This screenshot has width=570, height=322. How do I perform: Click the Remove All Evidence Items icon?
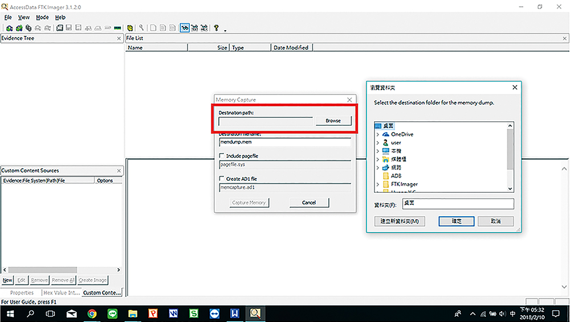(x=47, y=28)
